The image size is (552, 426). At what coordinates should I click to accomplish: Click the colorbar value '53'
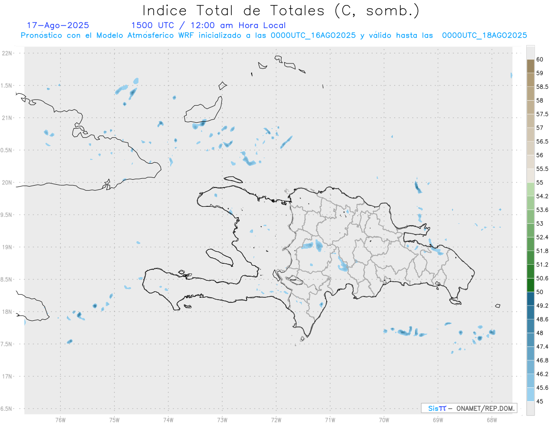(x=539, y=224)
